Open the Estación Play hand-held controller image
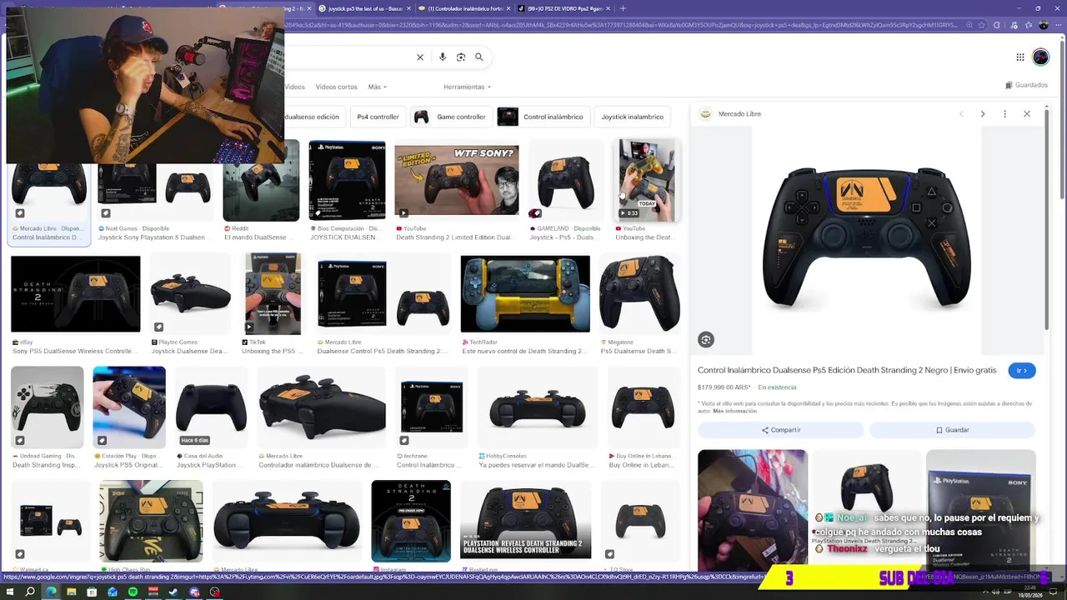Image resolution: width=1067 pixels, height=600 pixels. 129,407
